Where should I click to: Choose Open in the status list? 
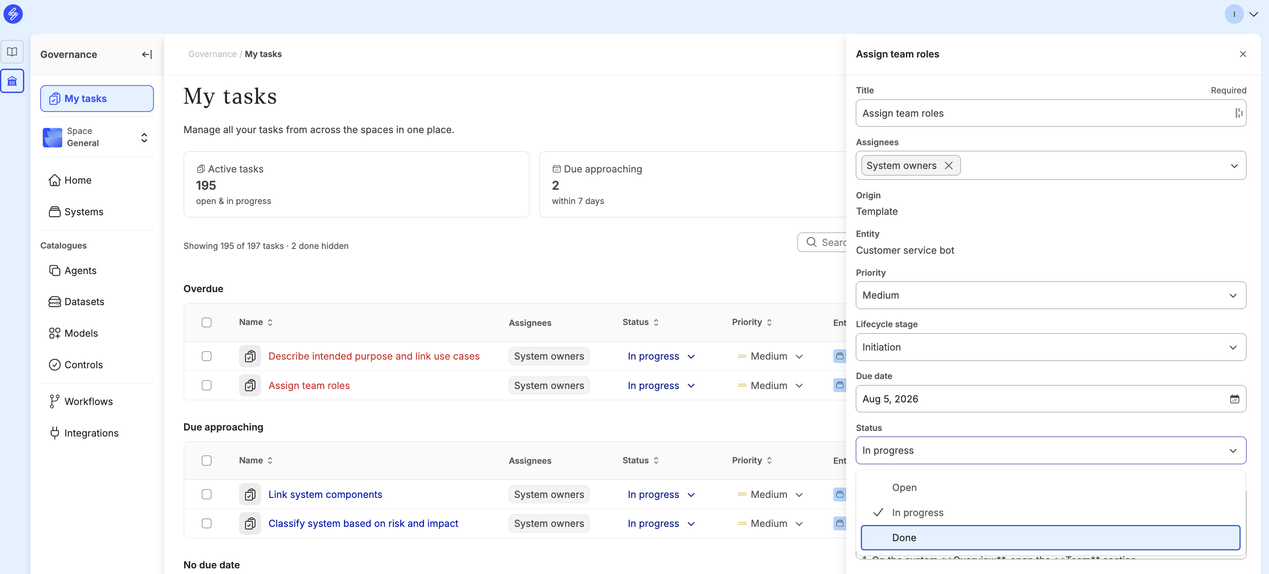click(x=1050, y=487)
